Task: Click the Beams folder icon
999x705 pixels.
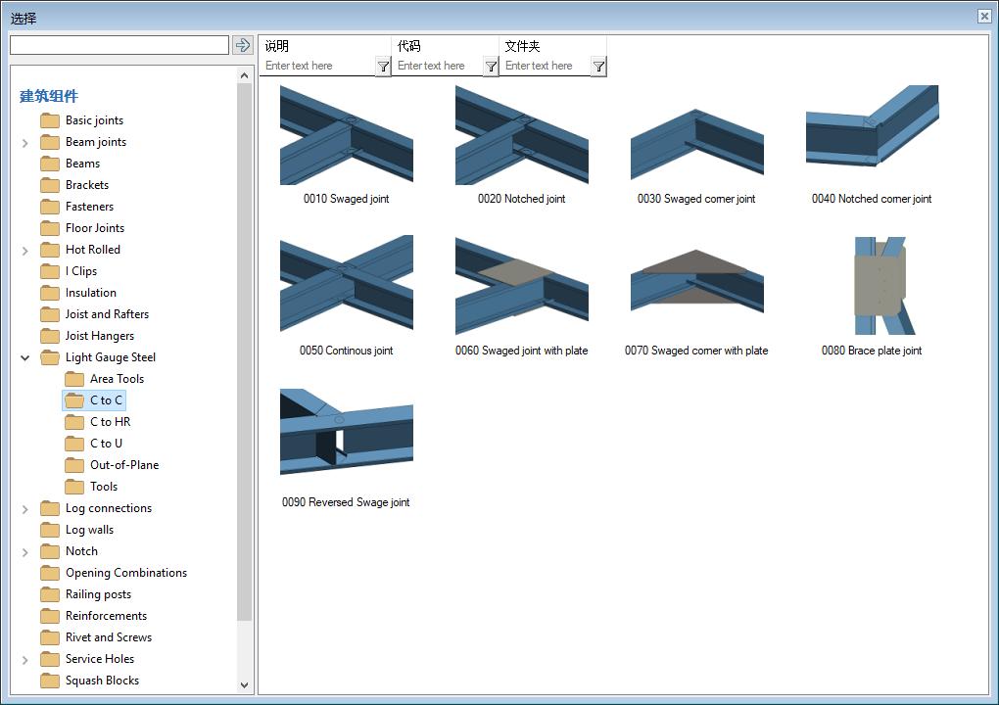Action: coord(50,164)
